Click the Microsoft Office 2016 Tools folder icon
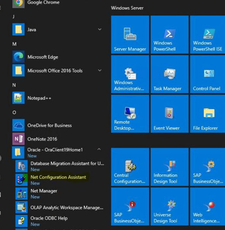The width and height of the screenshot is (225, 230). (x=19, y=70)
